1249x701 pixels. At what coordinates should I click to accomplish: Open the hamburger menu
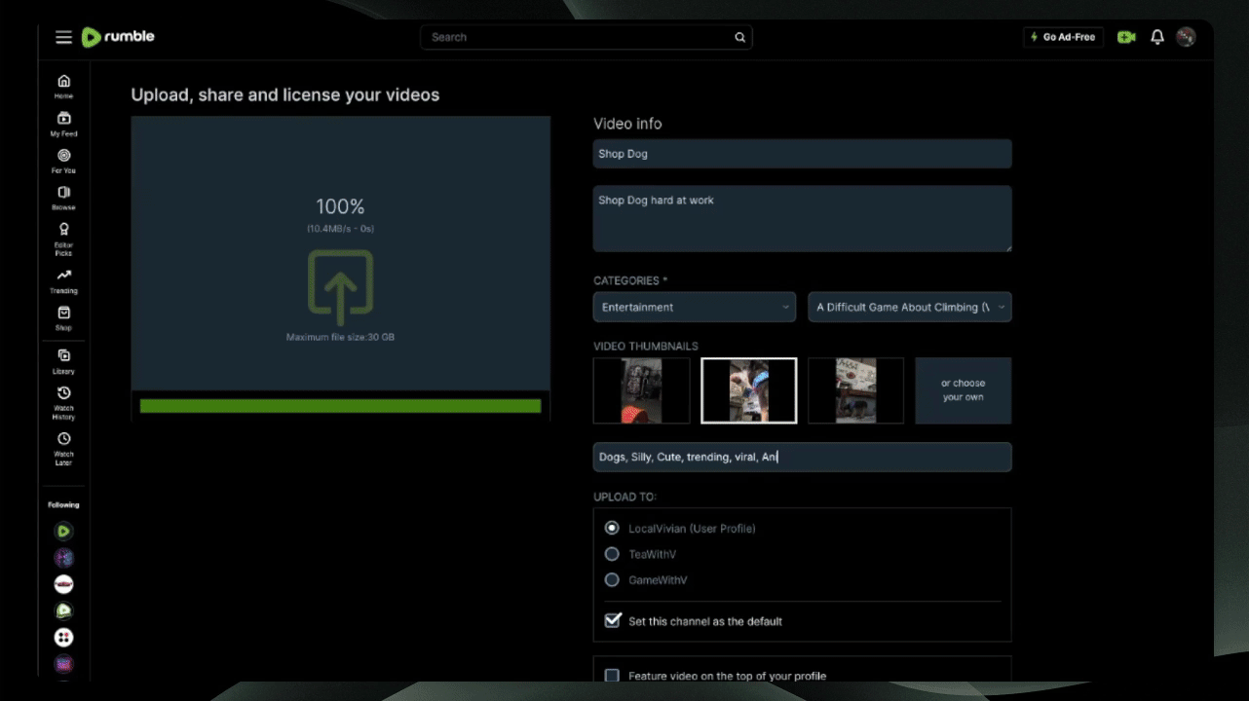(x=63, y=37)
